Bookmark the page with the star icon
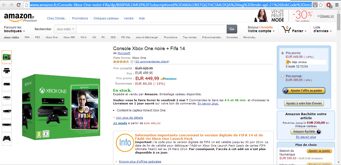Image resolution: width=341 pixels, height=165 pixels. [x=321, y=5]
